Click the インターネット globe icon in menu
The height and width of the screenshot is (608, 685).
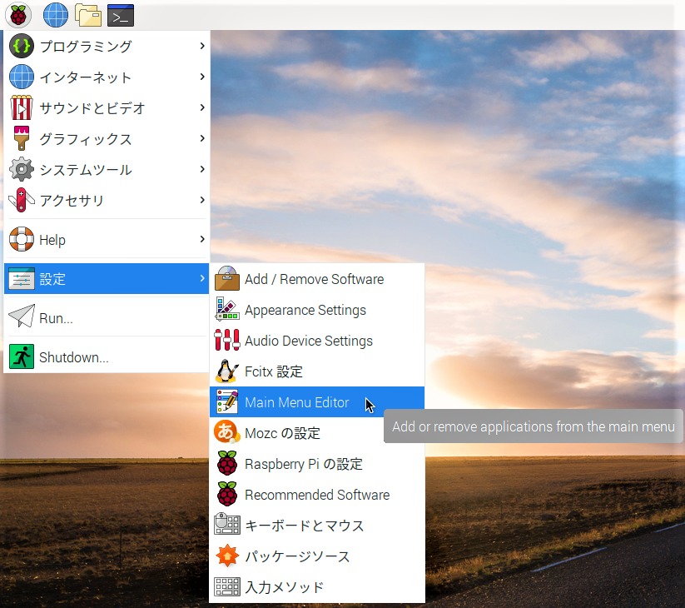point(22,77)
